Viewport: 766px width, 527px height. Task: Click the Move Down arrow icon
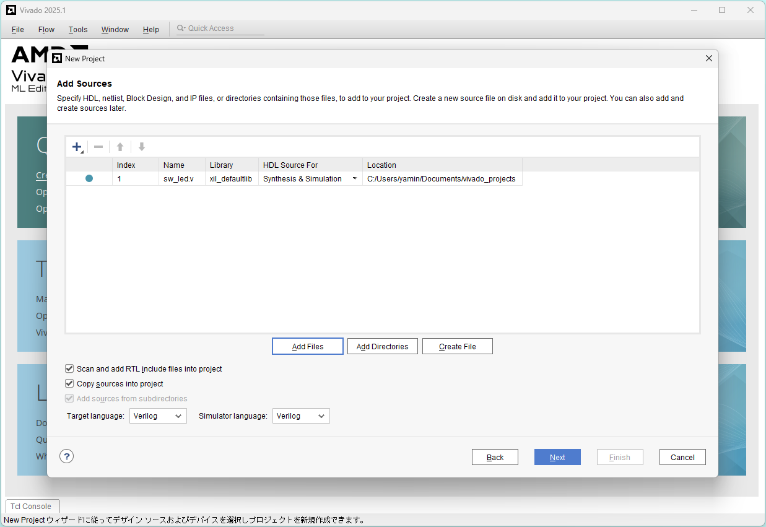point(142,147)
